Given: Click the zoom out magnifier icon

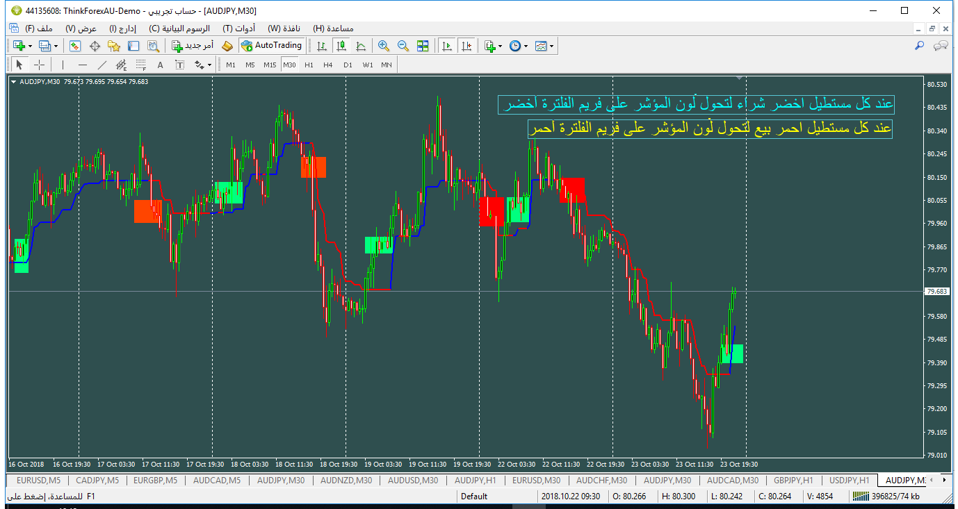Looking at the screenshot, I should [403, 46].
